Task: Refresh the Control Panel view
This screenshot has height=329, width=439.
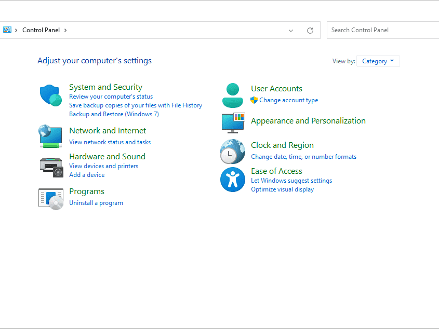Action: coord(310,30)
